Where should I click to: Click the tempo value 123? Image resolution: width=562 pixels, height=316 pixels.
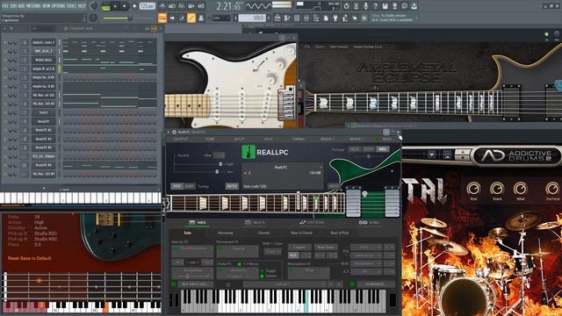click(x=147, y=6)
